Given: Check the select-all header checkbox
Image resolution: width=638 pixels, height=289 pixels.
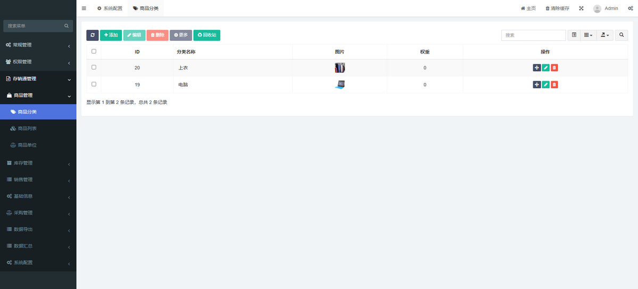Looking at the screenshot, I should coord(94,52).
